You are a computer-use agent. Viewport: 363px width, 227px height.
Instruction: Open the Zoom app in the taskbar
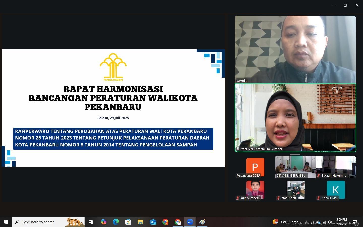coord(190,222)
